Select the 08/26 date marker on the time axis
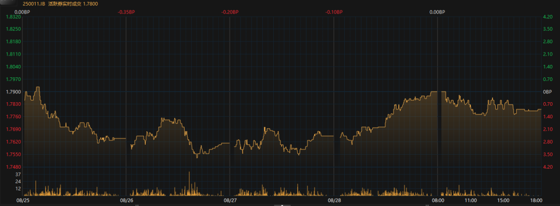560x206 pixels. tap(127, 200)
